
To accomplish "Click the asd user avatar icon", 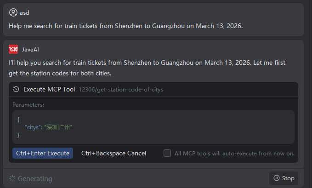I will (13, 12).
